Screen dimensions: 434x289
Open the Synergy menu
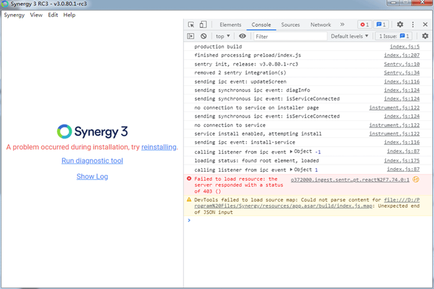click(x=14, y=15)
